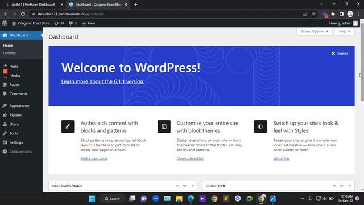Open Chrome profile avatar
Viewport: 364px width, 205px height.
tap(350, 14)
